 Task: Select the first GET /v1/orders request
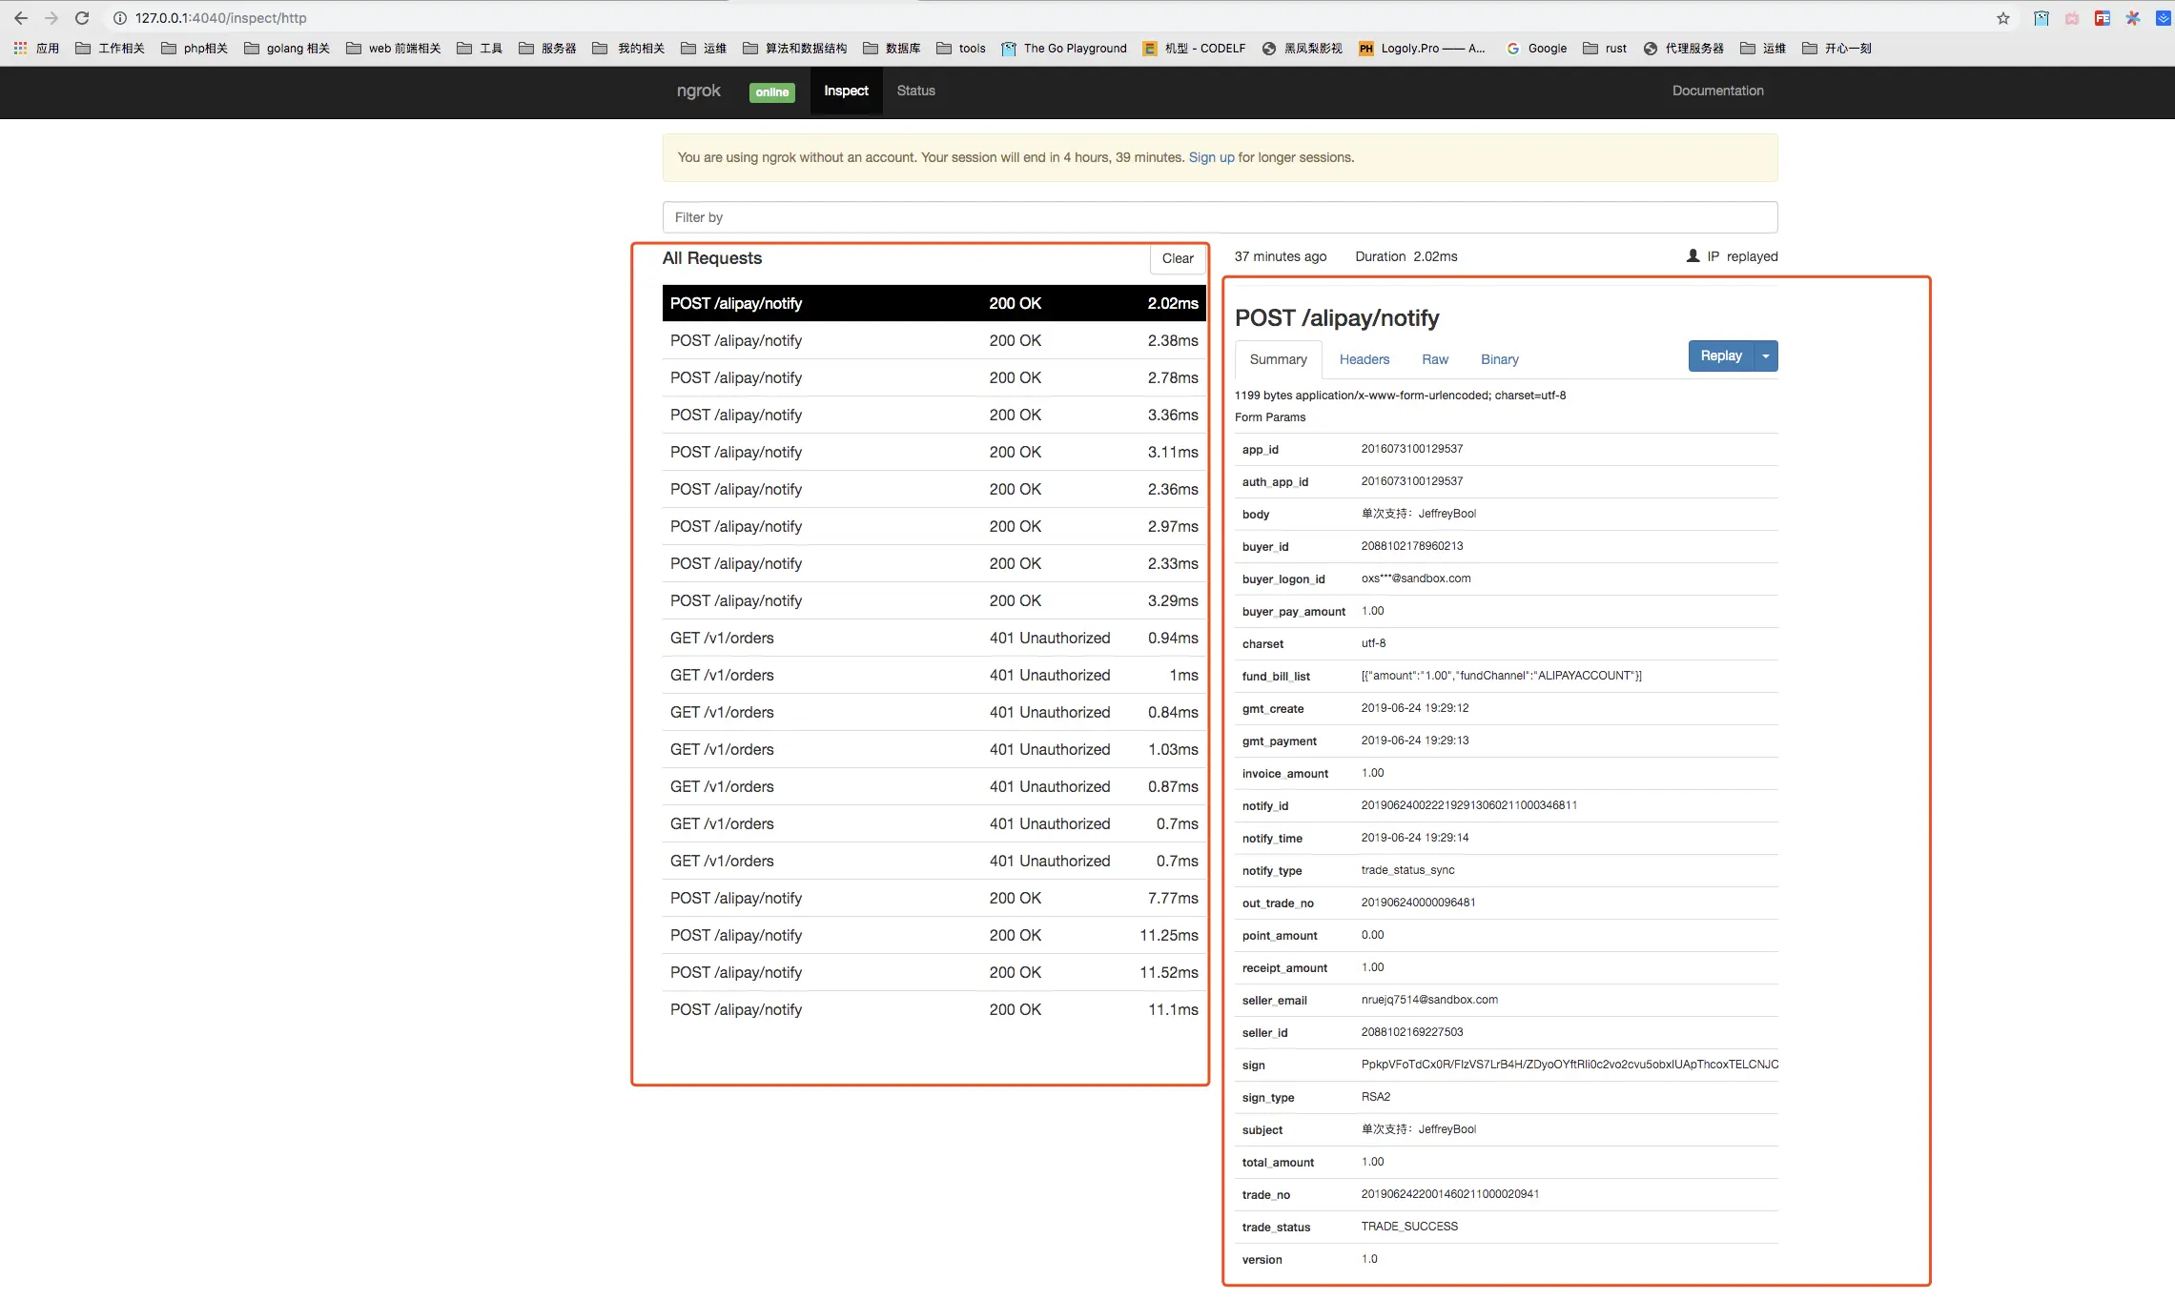click(934, 639)
